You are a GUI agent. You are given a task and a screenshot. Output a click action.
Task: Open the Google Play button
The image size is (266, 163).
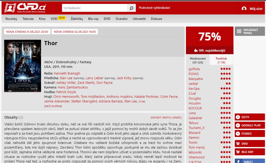click(250, 125)
